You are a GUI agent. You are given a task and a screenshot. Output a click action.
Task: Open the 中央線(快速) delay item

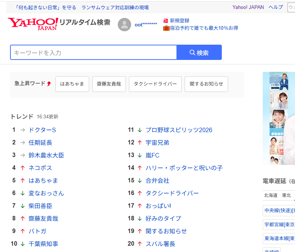pyautogui.click(x=279, y=211)
